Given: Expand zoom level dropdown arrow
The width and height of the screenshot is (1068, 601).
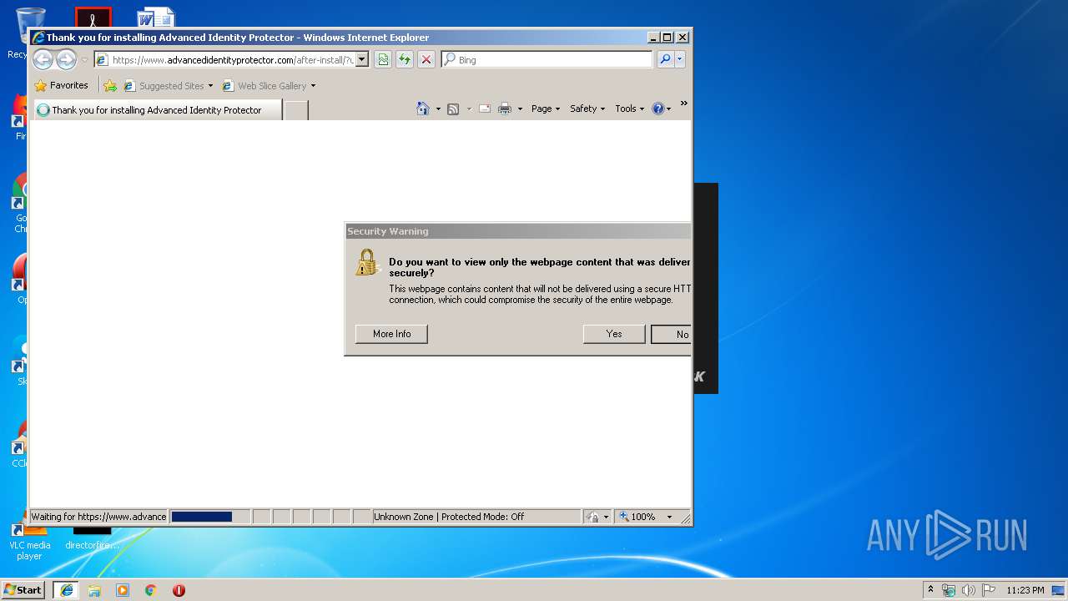Looking at the screenshot, I should (x=669, y=517).
